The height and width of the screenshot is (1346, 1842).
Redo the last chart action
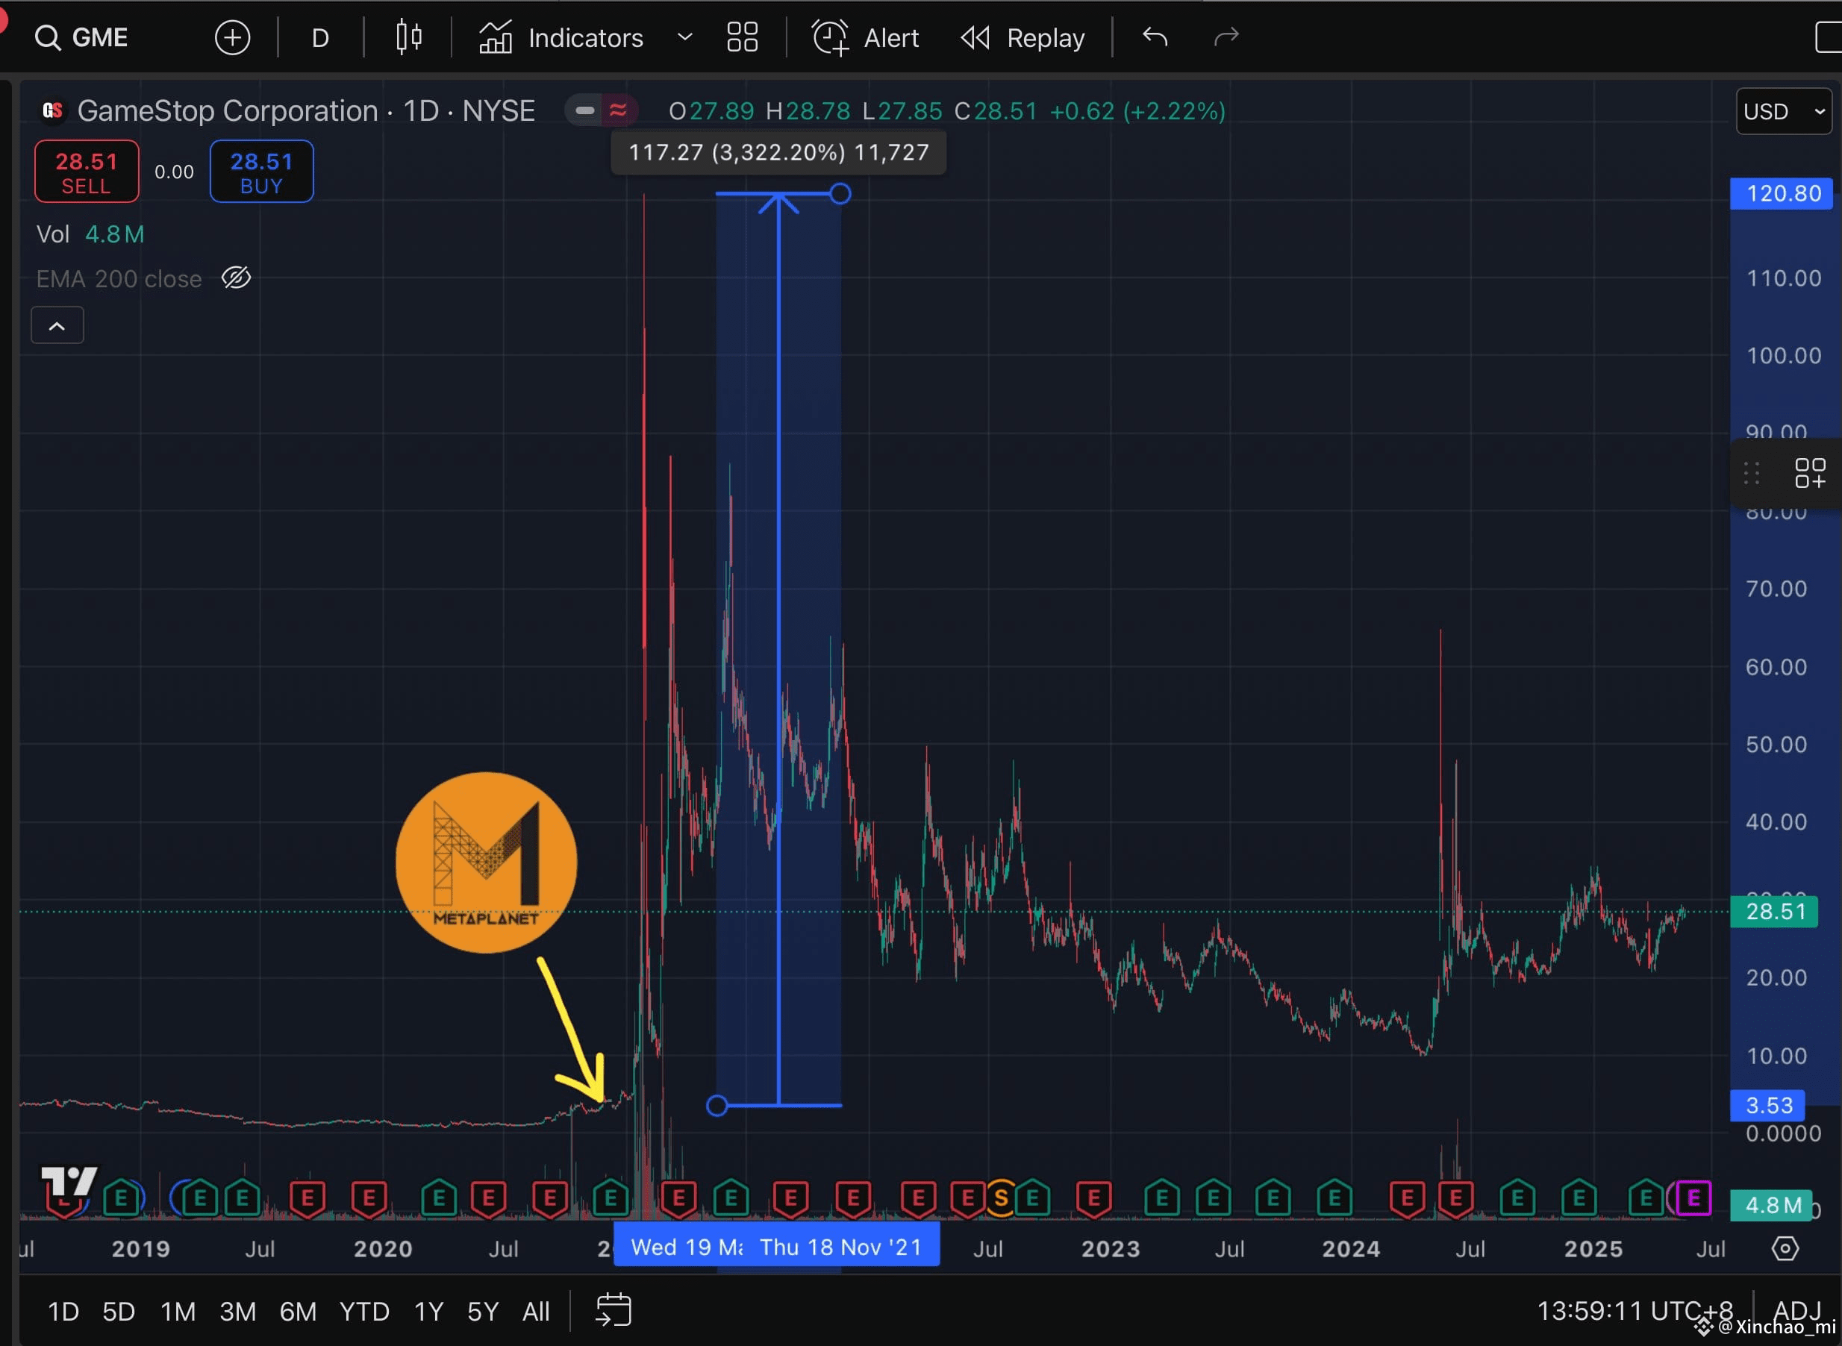tap(1227, 37)
